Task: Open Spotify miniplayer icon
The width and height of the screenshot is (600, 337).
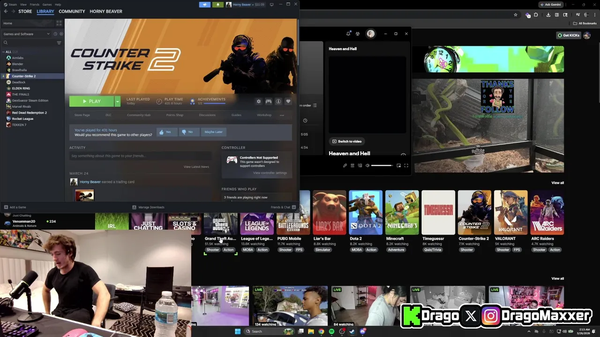Action: pyautogui.click(x=399, y=165)
